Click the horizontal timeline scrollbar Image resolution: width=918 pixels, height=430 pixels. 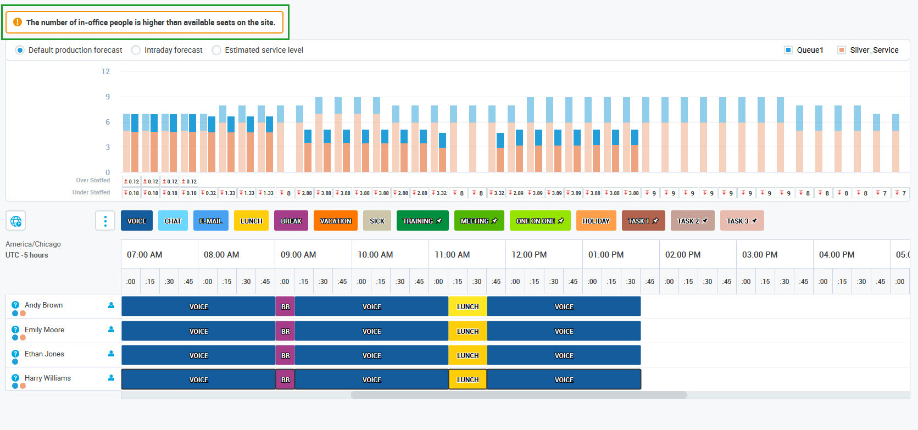click(x=519, y=395)
